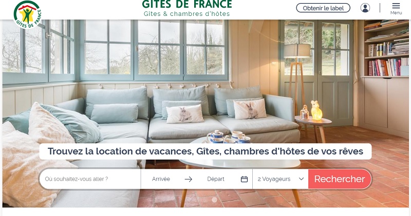Click the Obtenir le label button
Image resolution: width=411 pixels, height=216 pixels.
323,8
